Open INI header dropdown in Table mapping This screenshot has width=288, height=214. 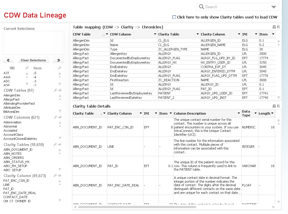click(x=256, y=34)
